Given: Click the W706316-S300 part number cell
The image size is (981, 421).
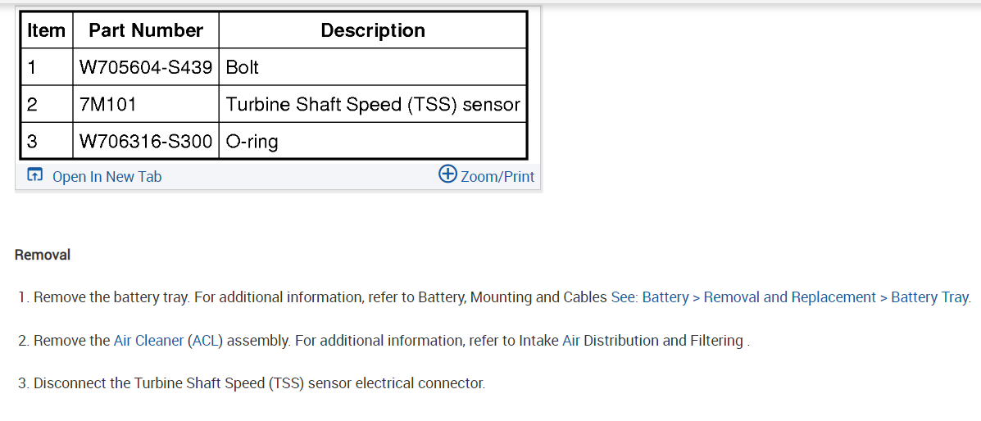Looking at the screenshot, I should (x=145, y=142).
